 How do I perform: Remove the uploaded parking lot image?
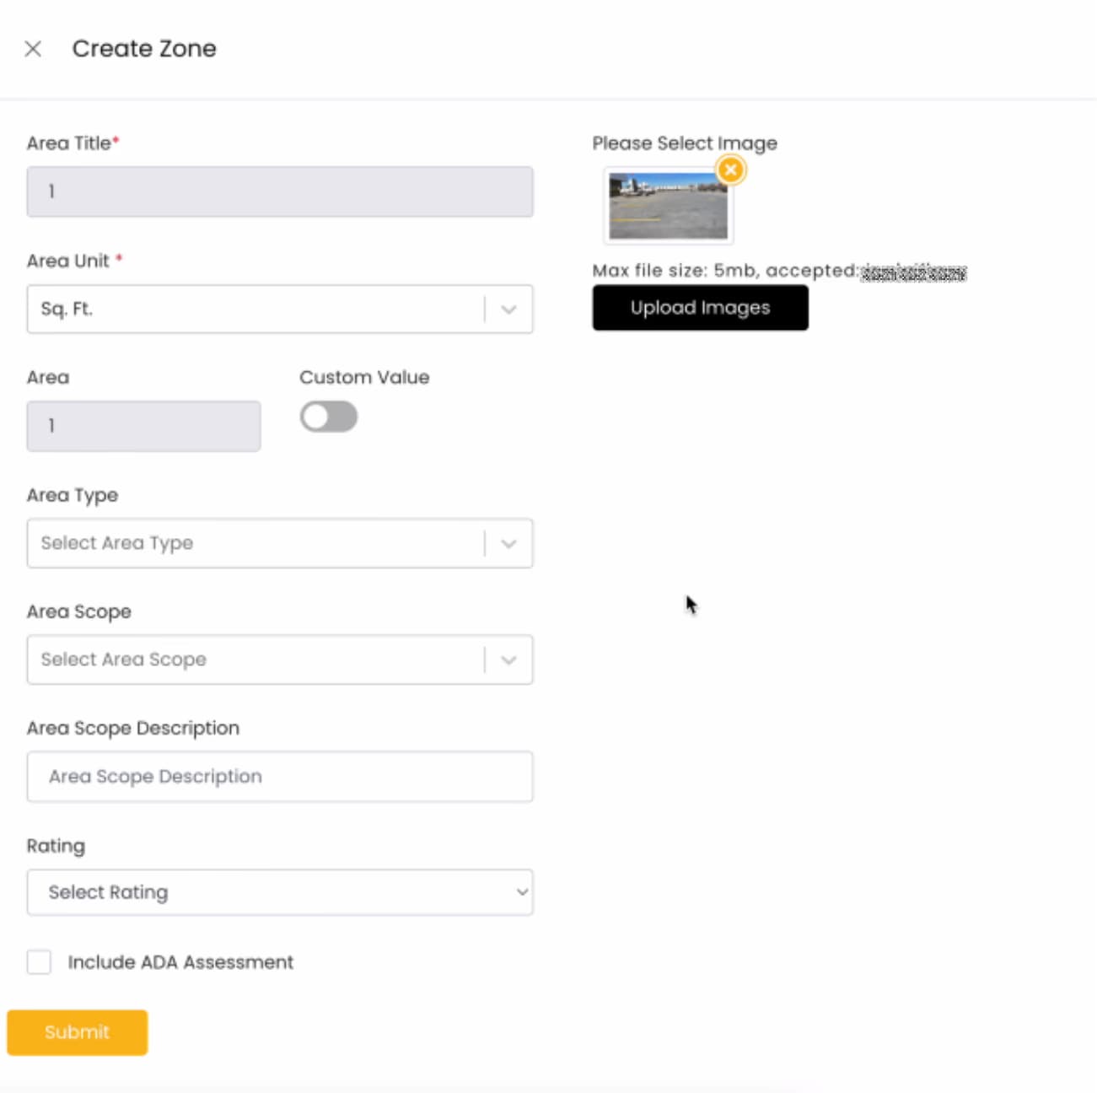(x=731, y=170)
